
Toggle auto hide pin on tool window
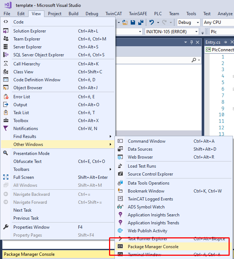click(x=191, y=42)
